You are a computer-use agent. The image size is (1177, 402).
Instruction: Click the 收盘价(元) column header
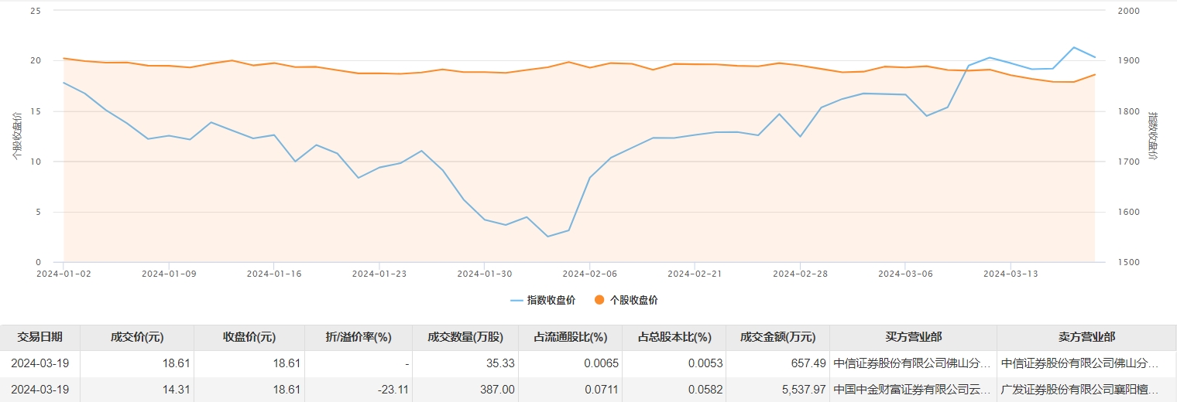point(250,337)
